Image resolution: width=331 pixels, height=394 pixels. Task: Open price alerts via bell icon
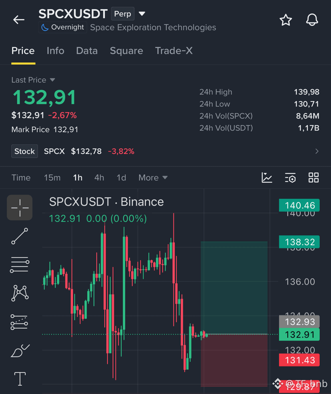point(312,20)
